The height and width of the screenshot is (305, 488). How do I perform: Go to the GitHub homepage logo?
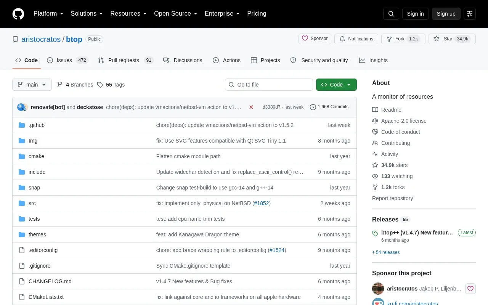click(18, 14)
